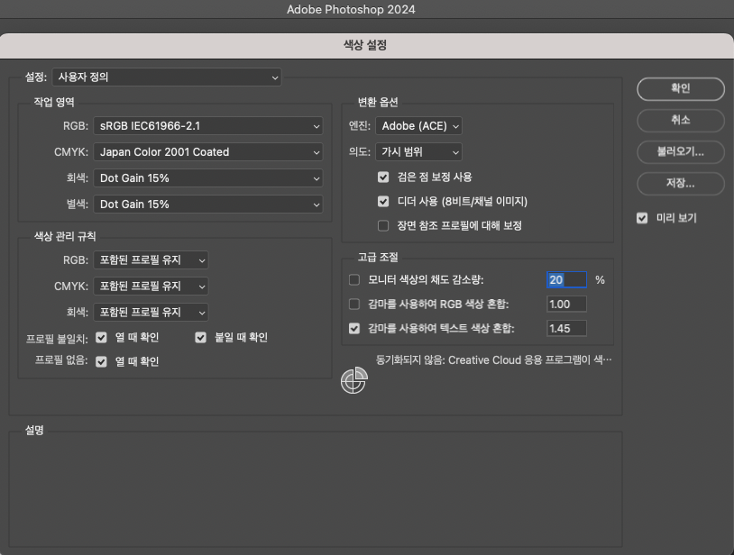The height and width of the screenshot is (555, 734).
Task: Click the 저장... save button
Action: pyautogui.click(x=680, y=184)
